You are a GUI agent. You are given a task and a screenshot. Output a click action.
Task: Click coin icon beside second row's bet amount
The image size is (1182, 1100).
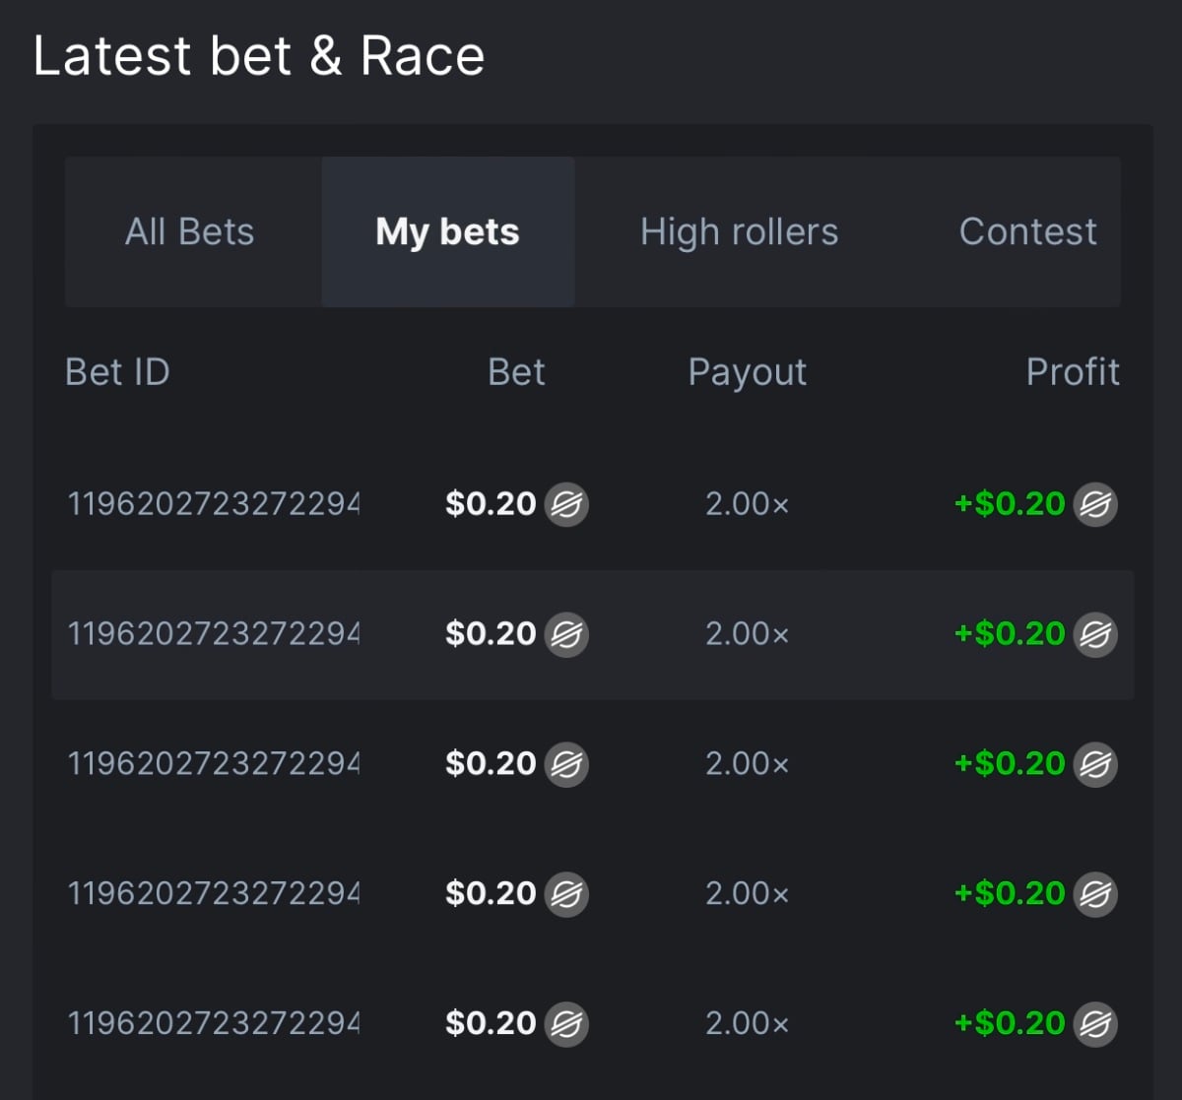[x=566, y=634]
